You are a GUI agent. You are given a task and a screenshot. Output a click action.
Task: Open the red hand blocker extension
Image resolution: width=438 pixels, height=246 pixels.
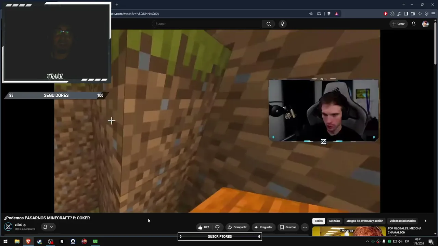(386, 14)
